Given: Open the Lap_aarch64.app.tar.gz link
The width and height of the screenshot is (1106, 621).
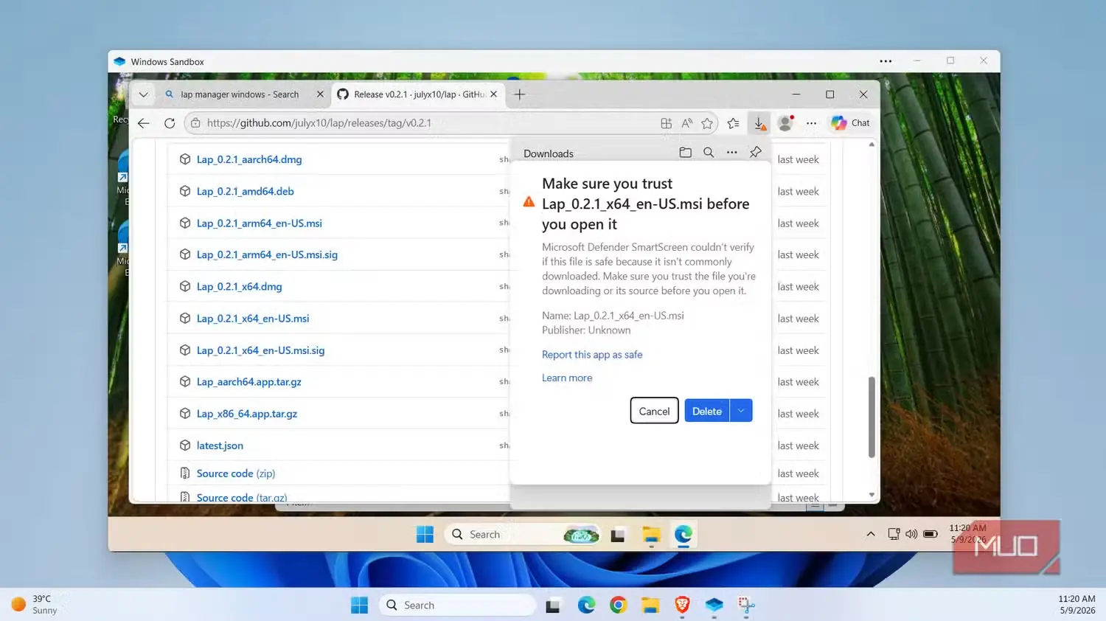Looking at the screenshot, I should 248,382.
